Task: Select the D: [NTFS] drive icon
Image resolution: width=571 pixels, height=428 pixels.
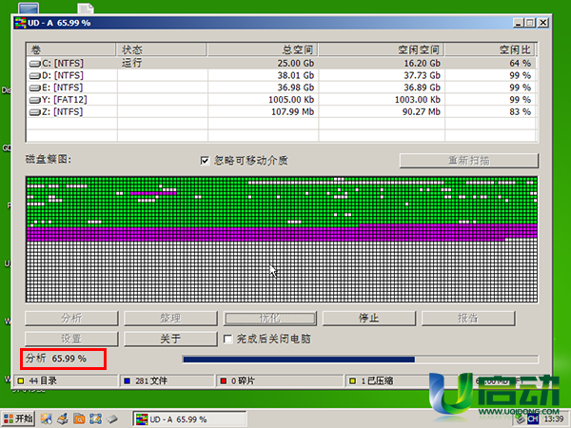Action: click(x=35, y=74)
